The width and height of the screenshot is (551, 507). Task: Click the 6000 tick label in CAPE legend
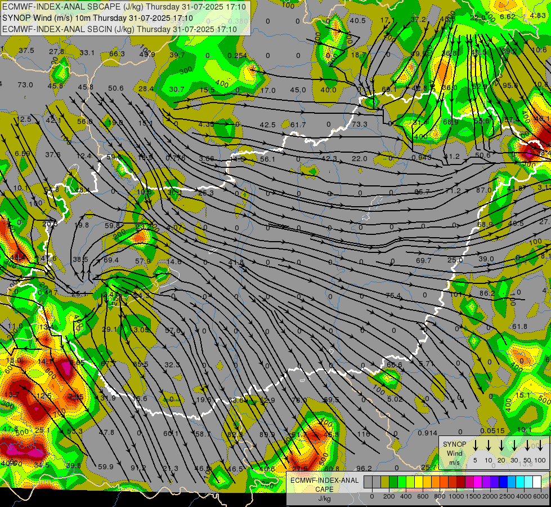(541, 496)
